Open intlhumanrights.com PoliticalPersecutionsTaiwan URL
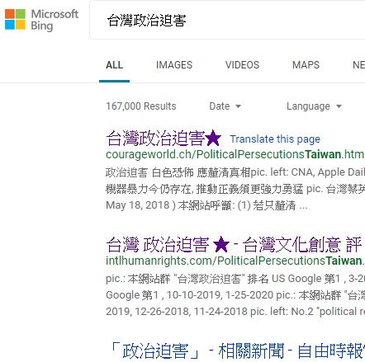Viewport: 365px width, 362px height. tap(235, 261)
